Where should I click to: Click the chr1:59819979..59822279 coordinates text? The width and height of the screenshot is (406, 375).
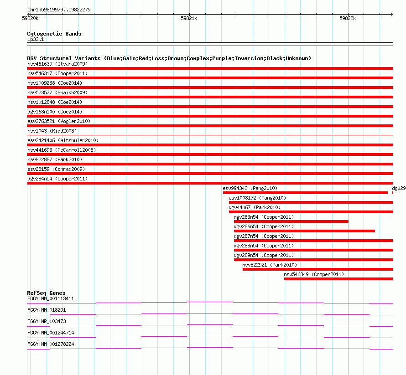point(59,10)
